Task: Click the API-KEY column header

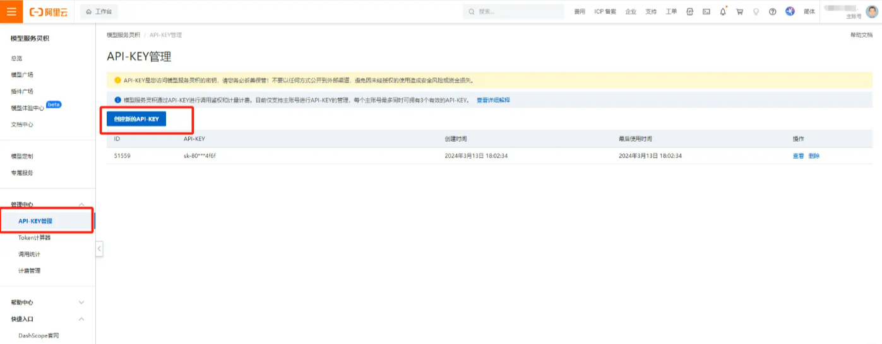Action: pos(194,139)
